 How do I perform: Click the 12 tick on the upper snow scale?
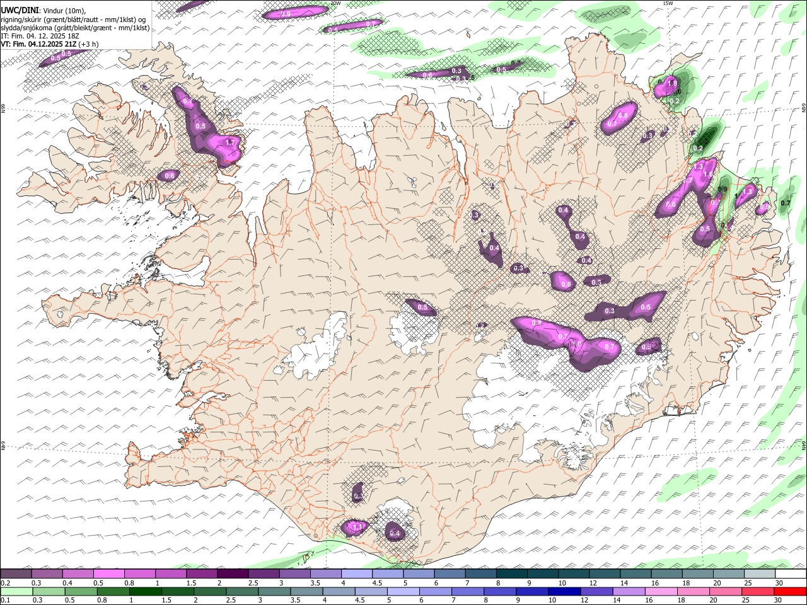[593, 583]
